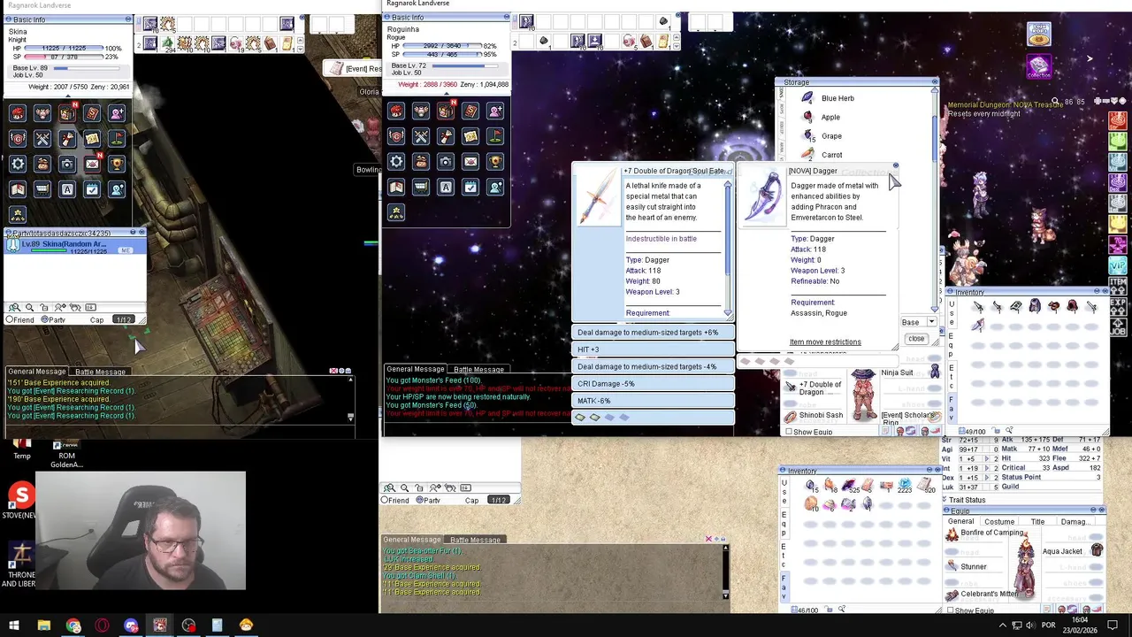Click Roguinha's flag icon
1132x637 pixels.
coord(495,136)
